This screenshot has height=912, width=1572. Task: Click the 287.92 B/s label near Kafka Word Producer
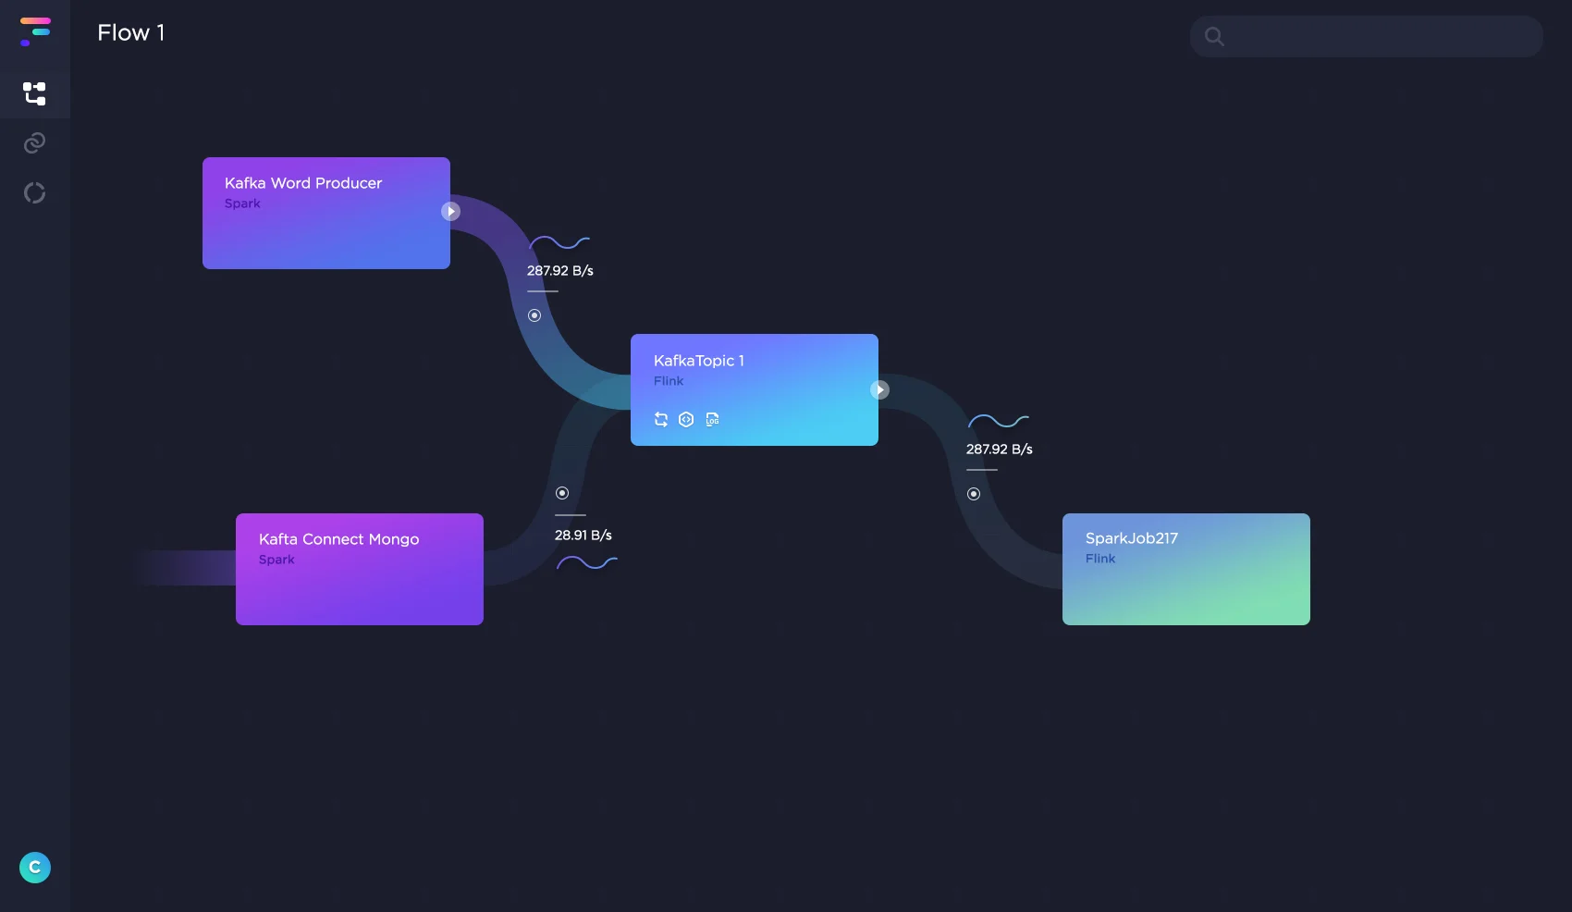pos(560,271)
